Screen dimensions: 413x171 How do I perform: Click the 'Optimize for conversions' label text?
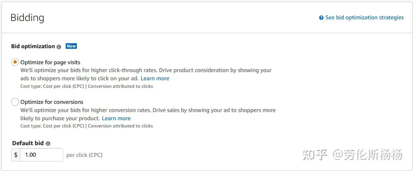point(52,102)
